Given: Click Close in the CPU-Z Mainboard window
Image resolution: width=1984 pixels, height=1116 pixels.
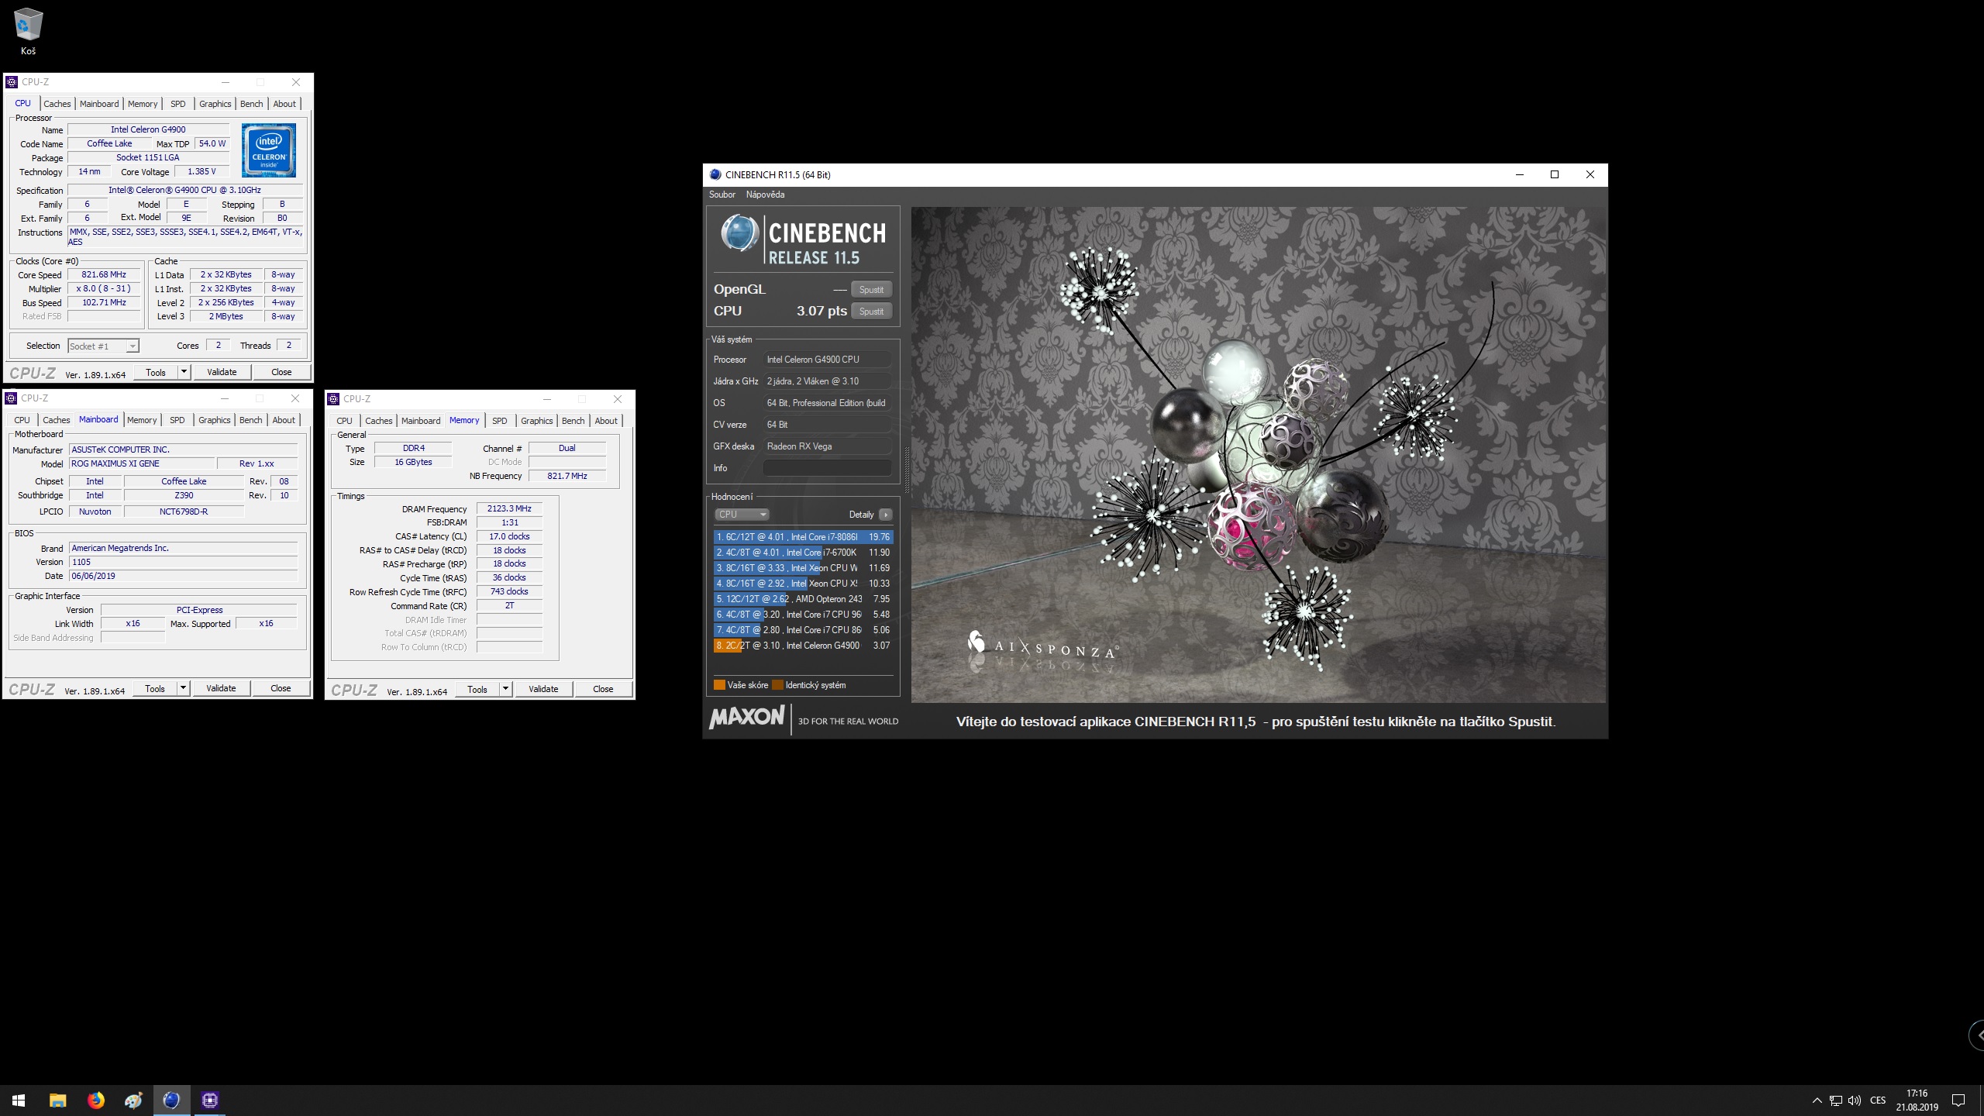Looking at the screenshot, I should point(281,688).
